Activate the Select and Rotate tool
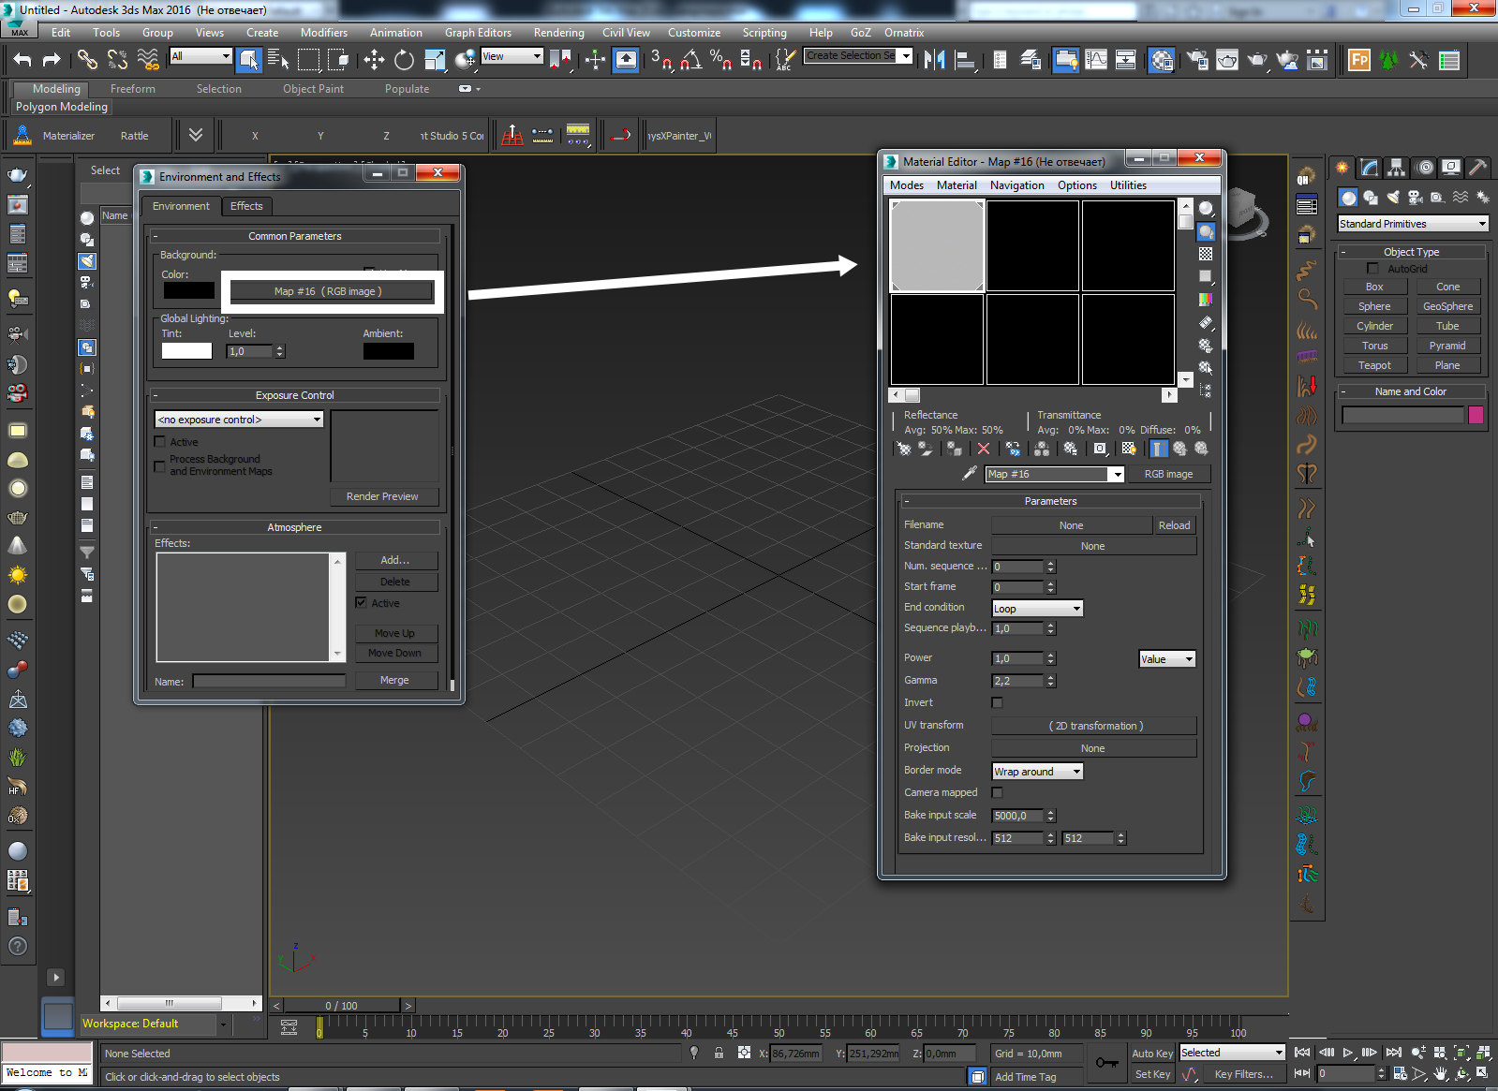Image resolution: width=1498 pixels, height=1091 pixels. (x=404, y=60)
